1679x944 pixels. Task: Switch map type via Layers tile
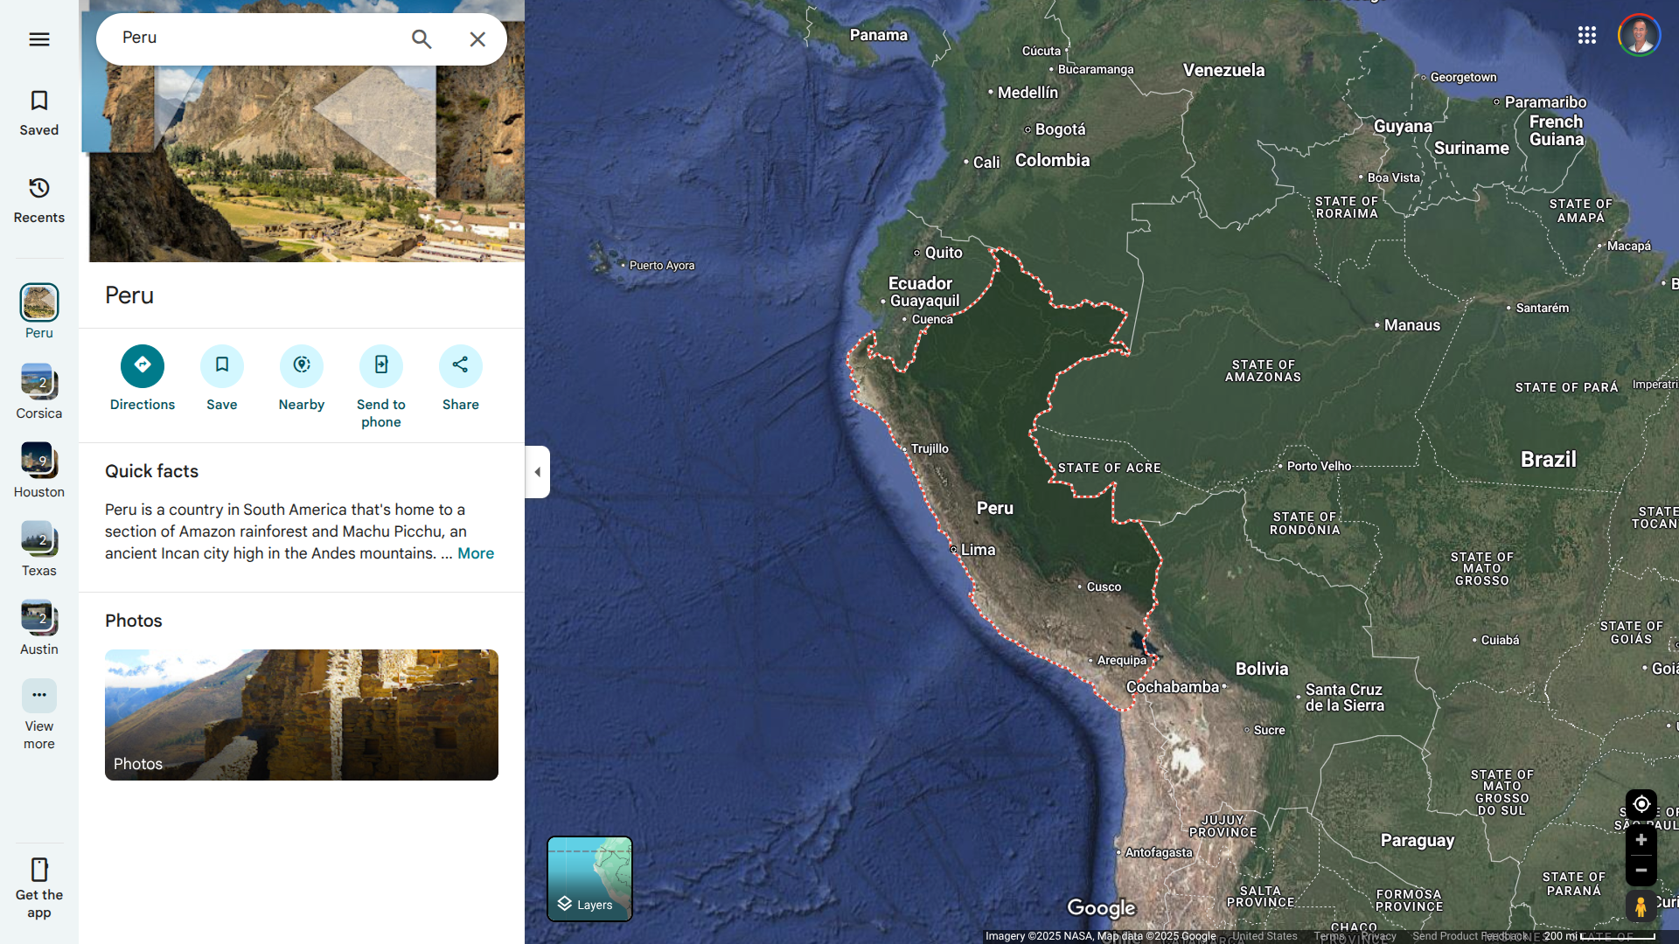click(x=589, y=878)
